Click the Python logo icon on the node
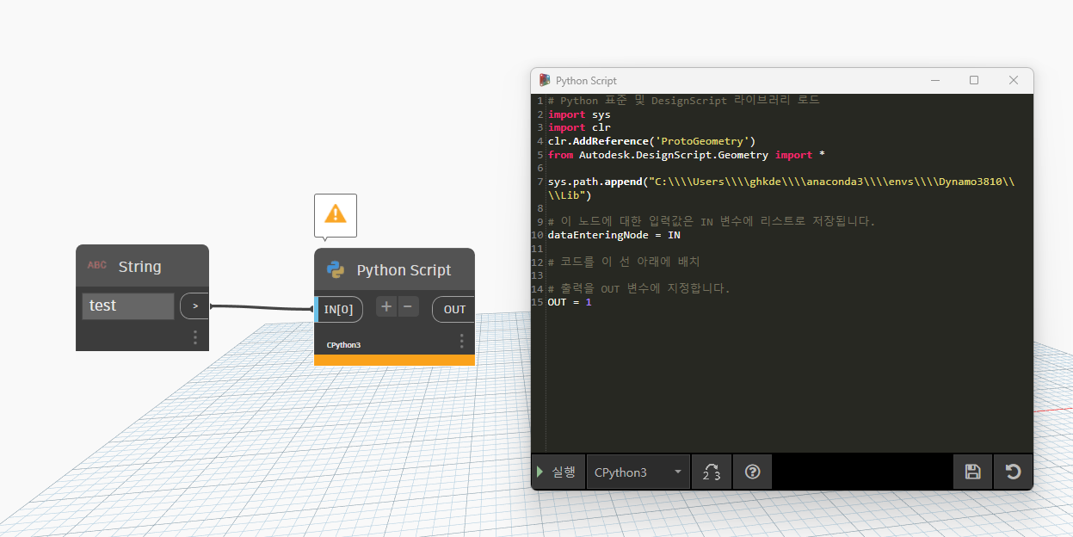Viewport: 1073px width, 537px height. click(x=336, y=270)
